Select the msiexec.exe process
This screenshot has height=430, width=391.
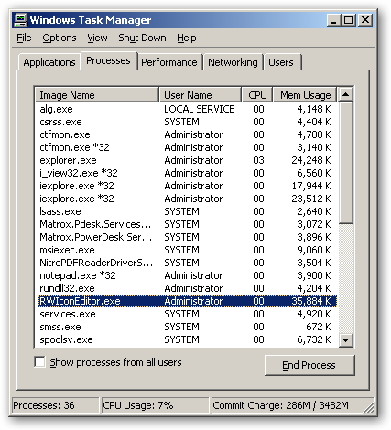click(x=186, y=250)
